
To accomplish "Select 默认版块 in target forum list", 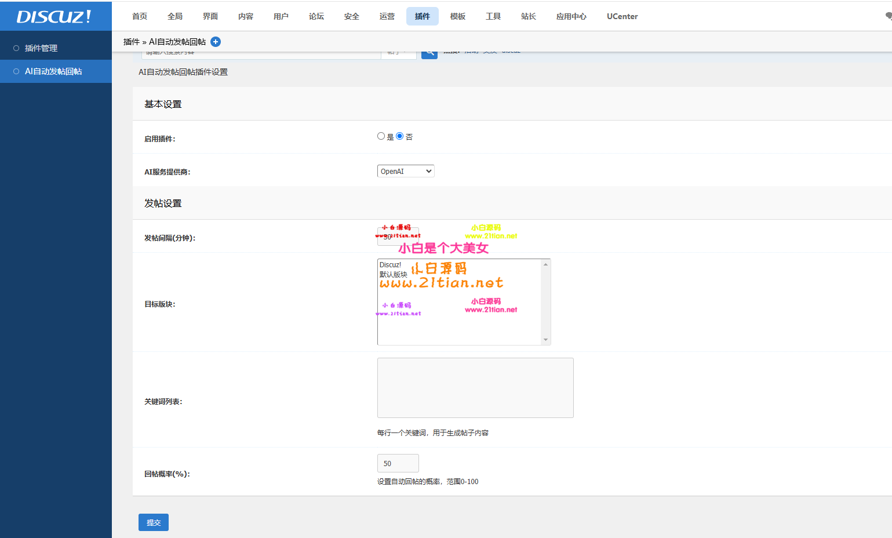I will tap(394, 275).
